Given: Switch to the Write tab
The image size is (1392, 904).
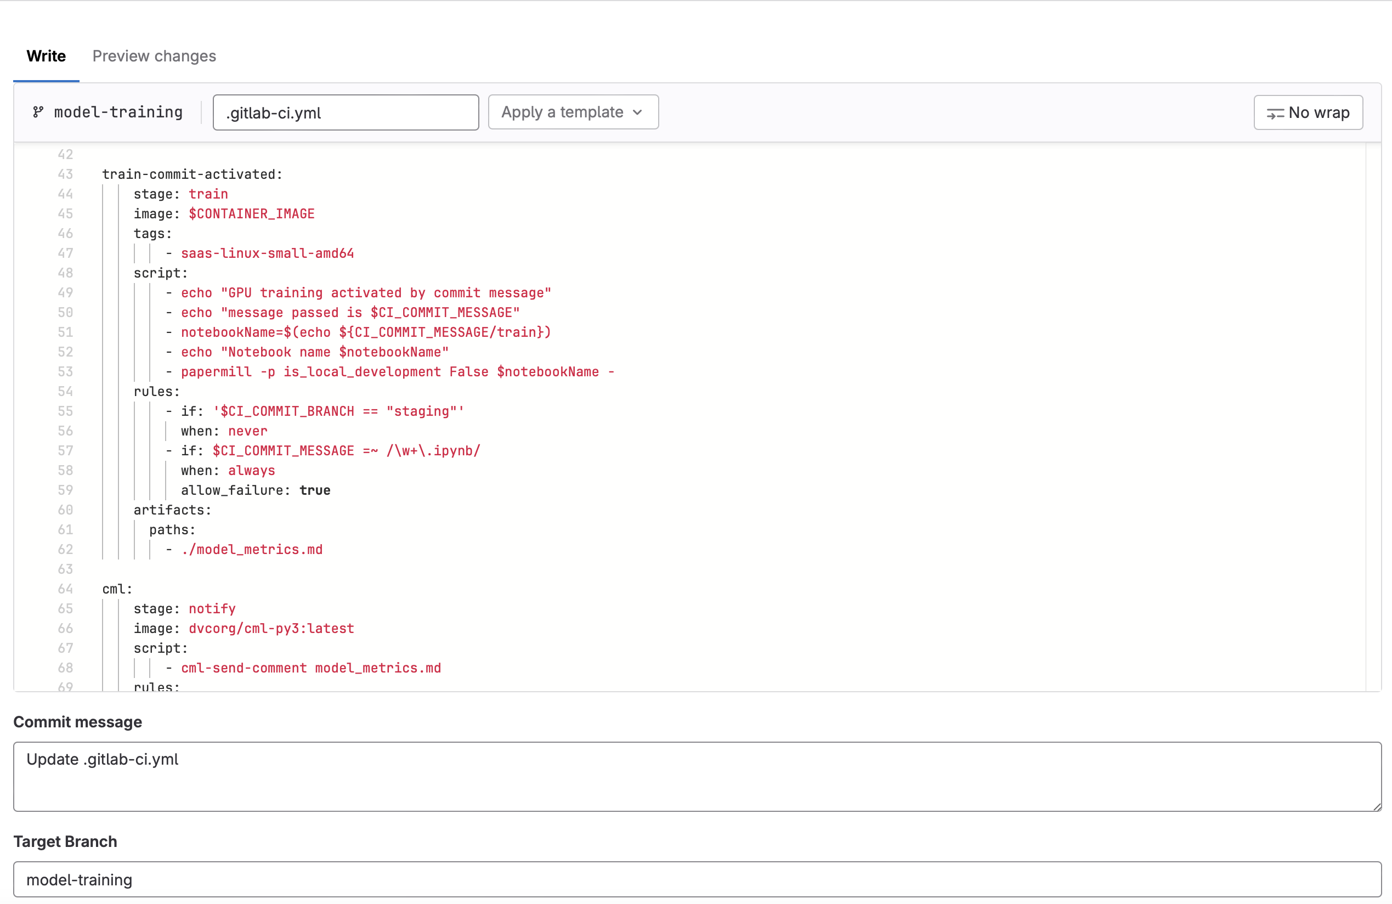Looking at the screenshot, I should click(46, 56).
